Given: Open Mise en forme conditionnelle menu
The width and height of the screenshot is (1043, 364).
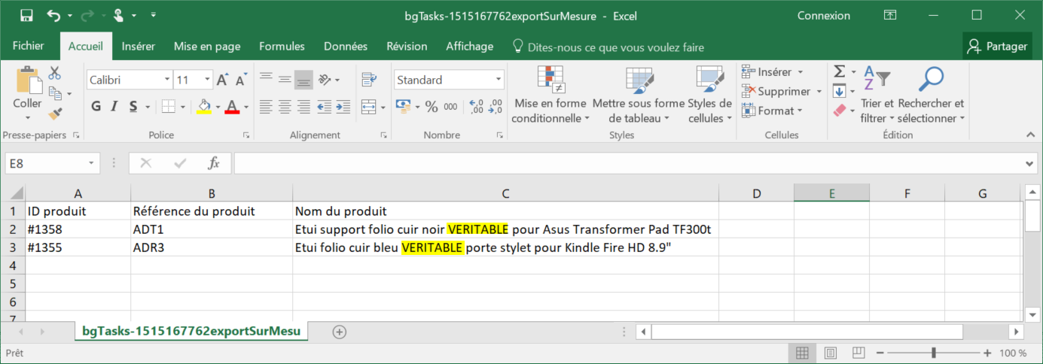Looking at the screenshot, I should pyautogui.click(x=550, y=95).
